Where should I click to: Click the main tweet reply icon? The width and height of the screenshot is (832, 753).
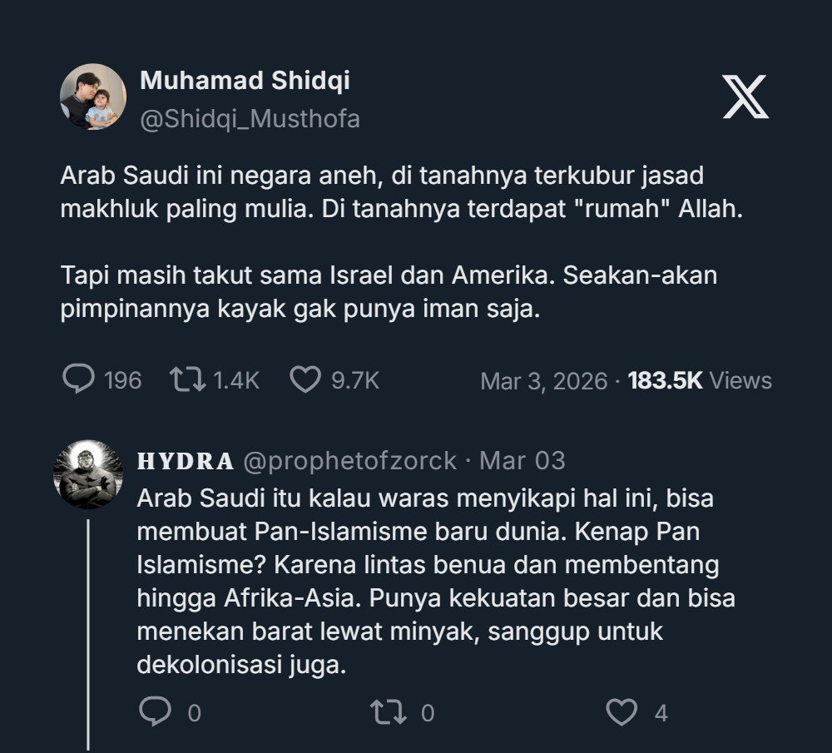click(79, 380)
